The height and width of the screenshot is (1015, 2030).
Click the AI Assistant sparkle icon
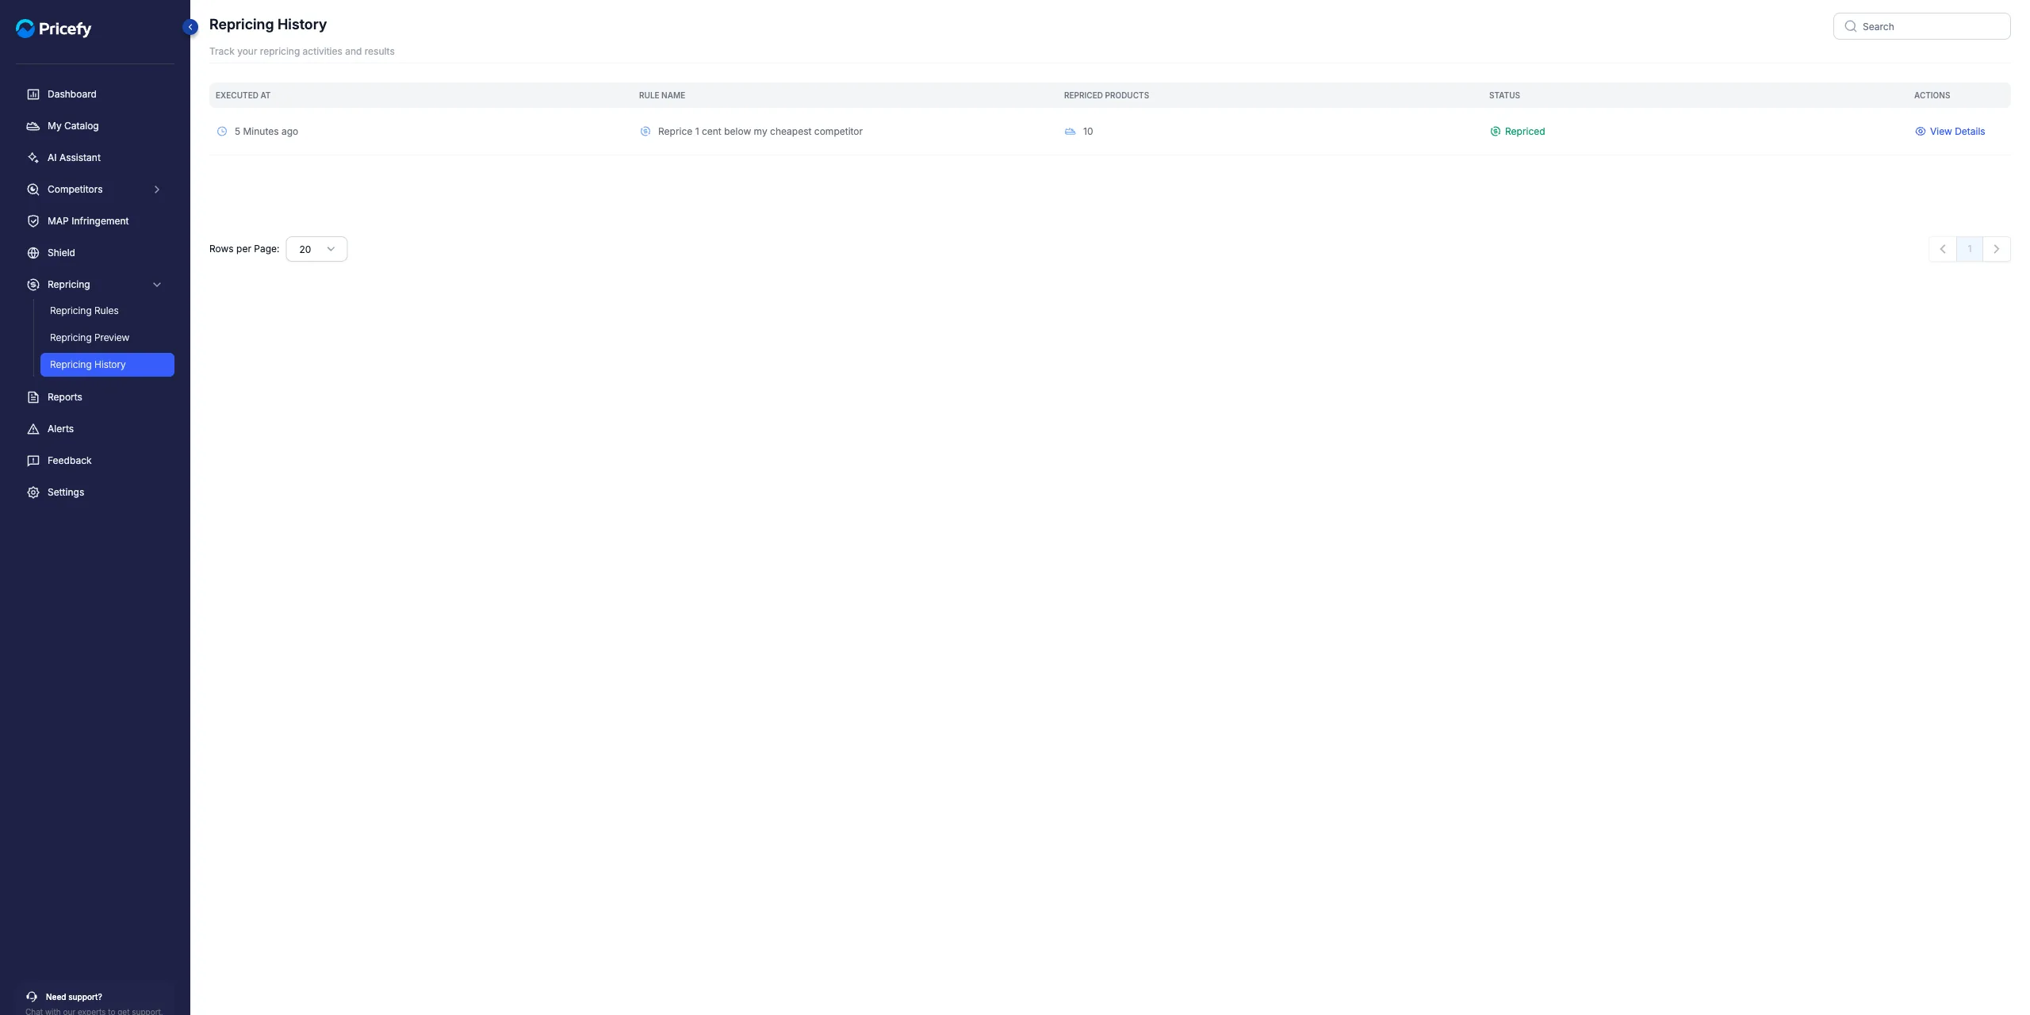pyautogui.click(x=33, y=158)
